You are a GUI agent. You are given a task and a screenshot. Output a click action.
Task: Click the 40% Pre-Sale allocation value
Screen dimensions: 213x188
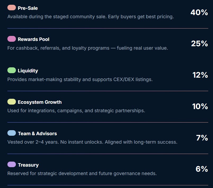coord(199,12)
